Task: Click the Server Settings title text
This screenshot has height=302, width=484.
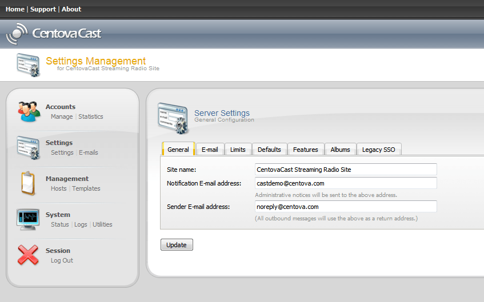Action: [x=222, y=113]
